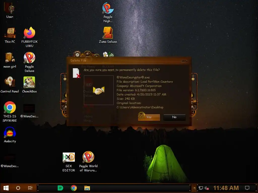
Task: Click 'File version: 6.1.7600.16385' text
Action: (136, 90)
